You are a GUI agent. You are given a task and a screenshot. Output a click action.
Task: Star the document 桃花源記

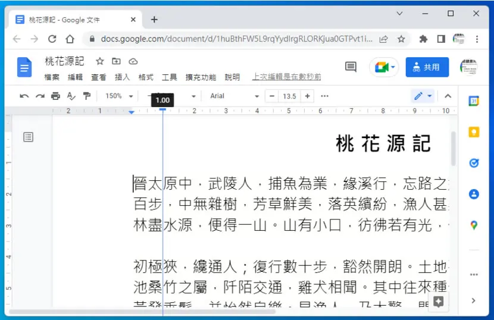pyautogui.click(x=100, y=61)
